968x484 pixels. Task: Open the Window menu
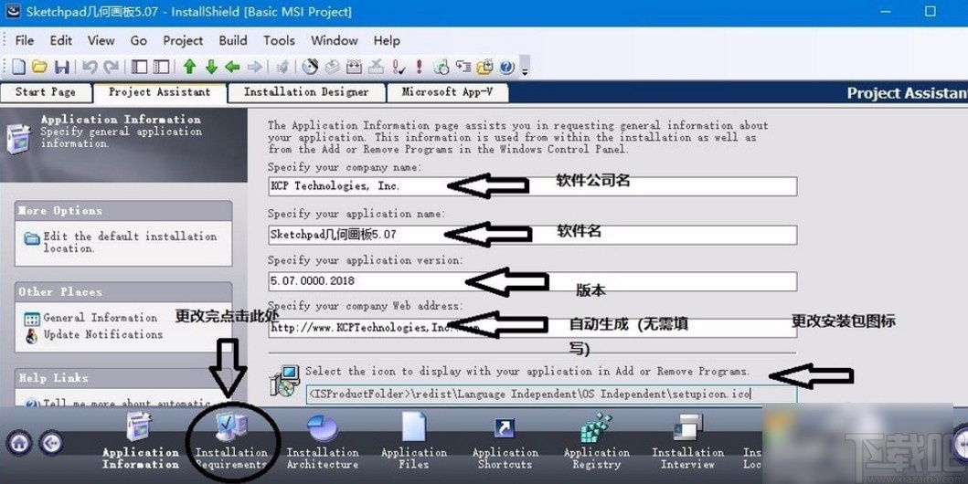(x=334, y=41)
